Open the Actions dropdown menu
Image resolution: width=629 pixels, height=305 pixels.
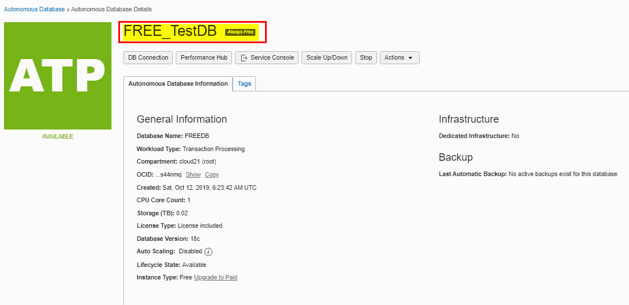[399, 58]
